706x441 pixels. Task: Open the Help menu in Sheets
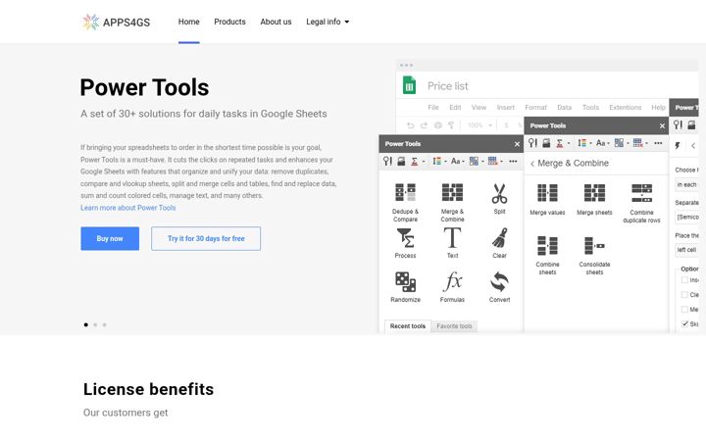tap(658, 107)
